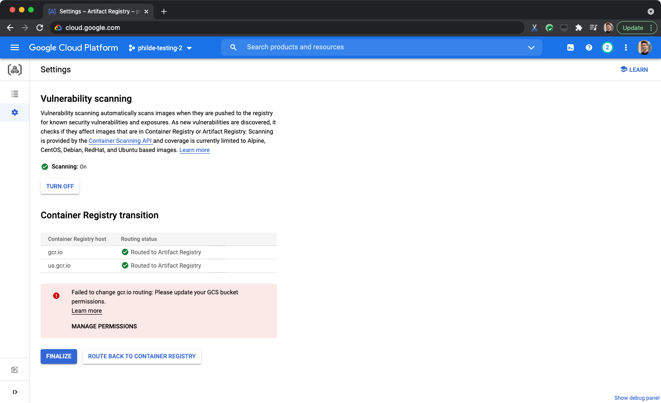
Task: Click the scissors extension icon in toolbar
Action: point(535,28)
